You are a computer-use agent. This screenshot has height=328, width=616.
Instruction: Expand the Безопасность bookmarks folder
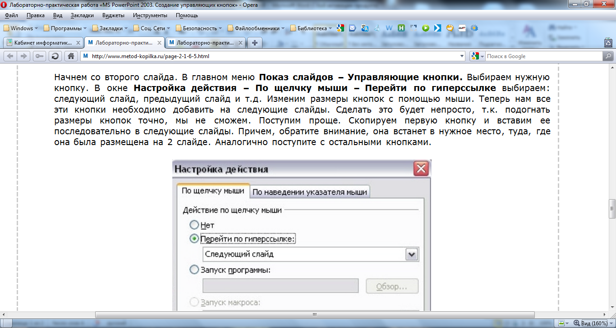[199, 28]
